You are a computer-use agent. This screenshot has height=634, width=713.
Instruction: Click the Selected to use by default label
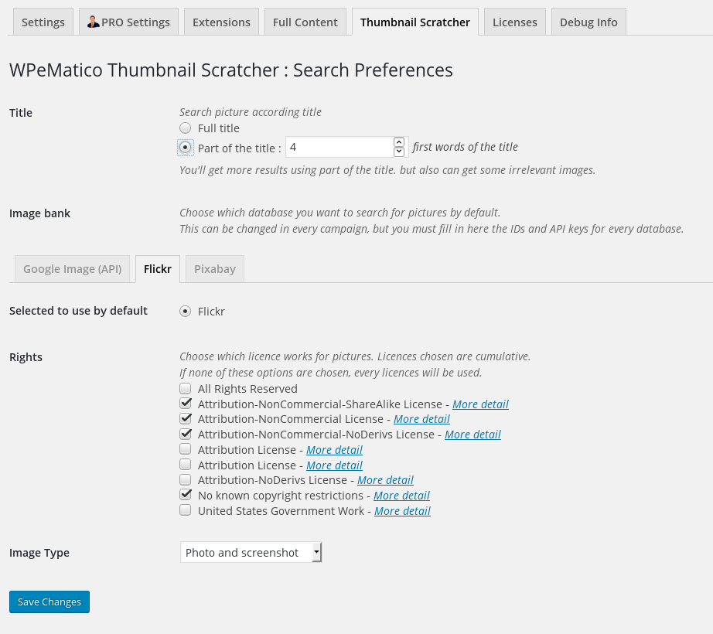click(x=79, y=311)
